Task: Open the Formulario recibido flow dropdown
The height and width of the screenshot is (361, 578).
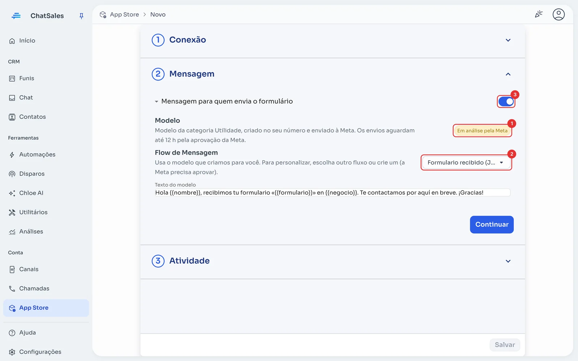Action: (x=466, y=162)
